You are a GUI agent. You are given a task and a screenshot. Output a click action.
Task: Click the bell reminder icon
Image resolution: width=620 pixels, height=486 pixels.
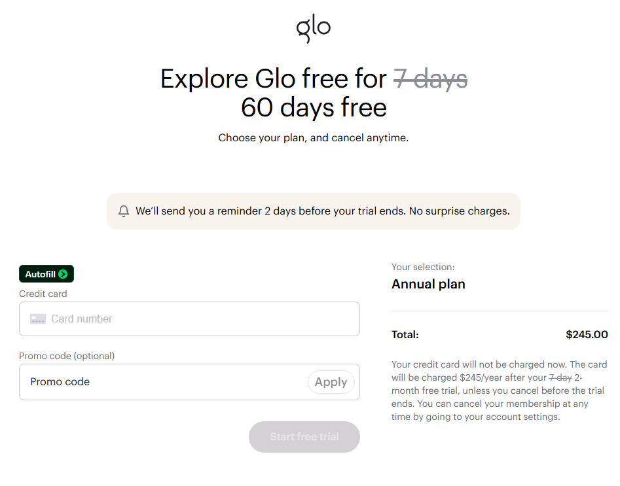[124, 211]
